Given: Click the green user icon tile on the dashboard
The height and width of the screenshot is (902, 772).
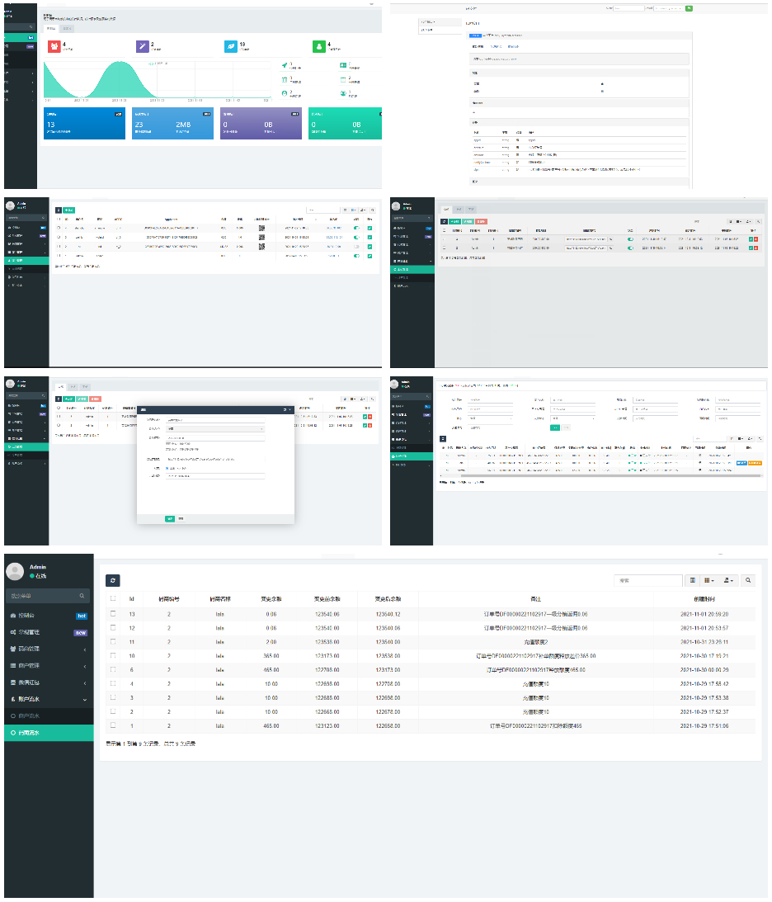Looking at the screenshot, I should coord(319,46).
